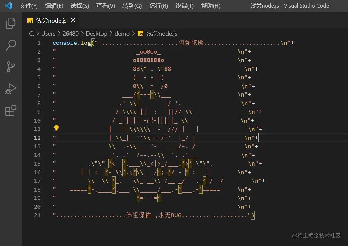Open the 26480 breadcrumb dropdown
The height and width of the screenshot is (246, 348).
pos(70,34)
